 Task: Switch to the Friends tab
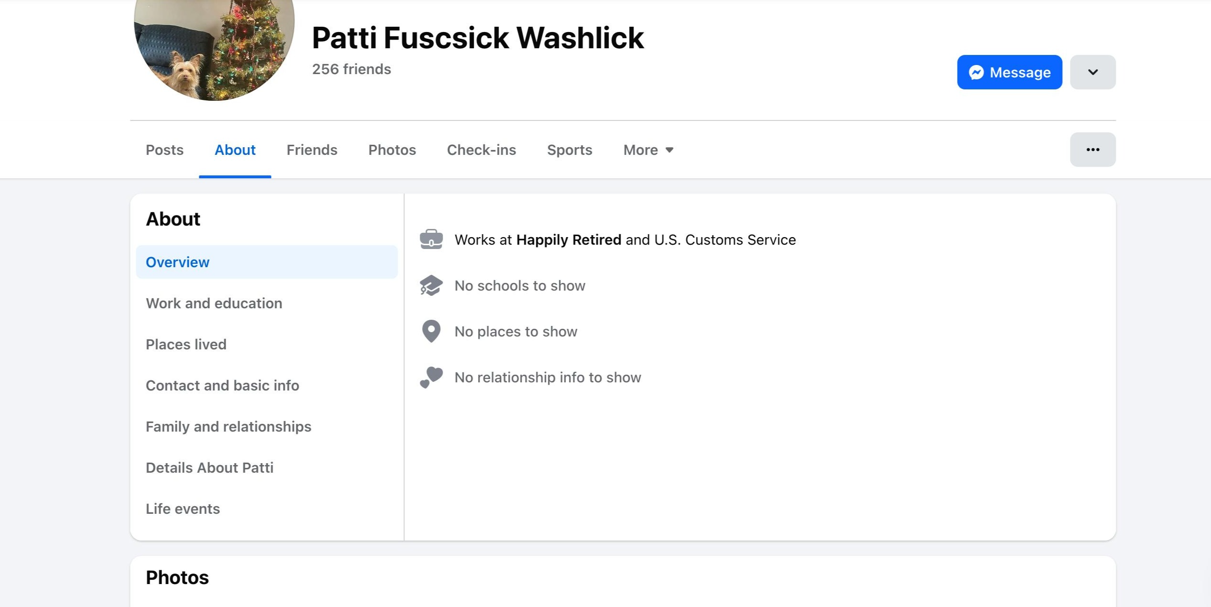(312, 150)
